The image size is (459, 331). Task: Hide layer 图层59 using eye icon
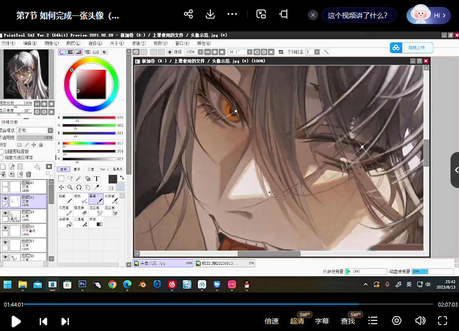pyautogui.click(x=5, y=212)
